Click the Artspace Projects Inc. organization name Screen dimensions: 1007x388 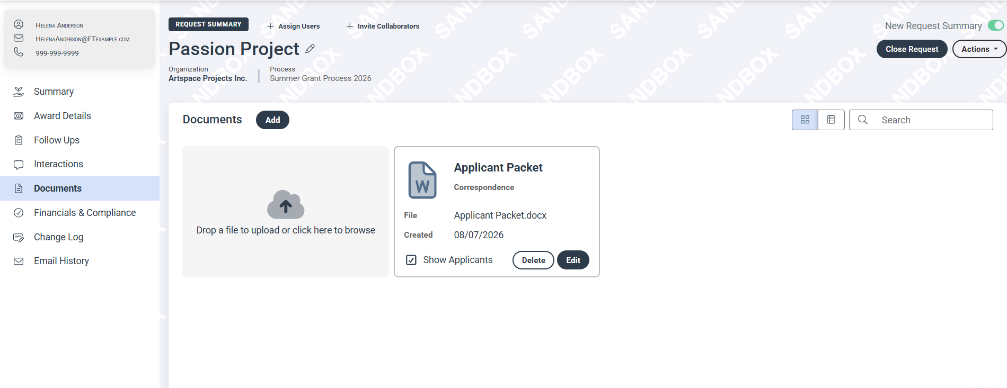coord(208,78)
